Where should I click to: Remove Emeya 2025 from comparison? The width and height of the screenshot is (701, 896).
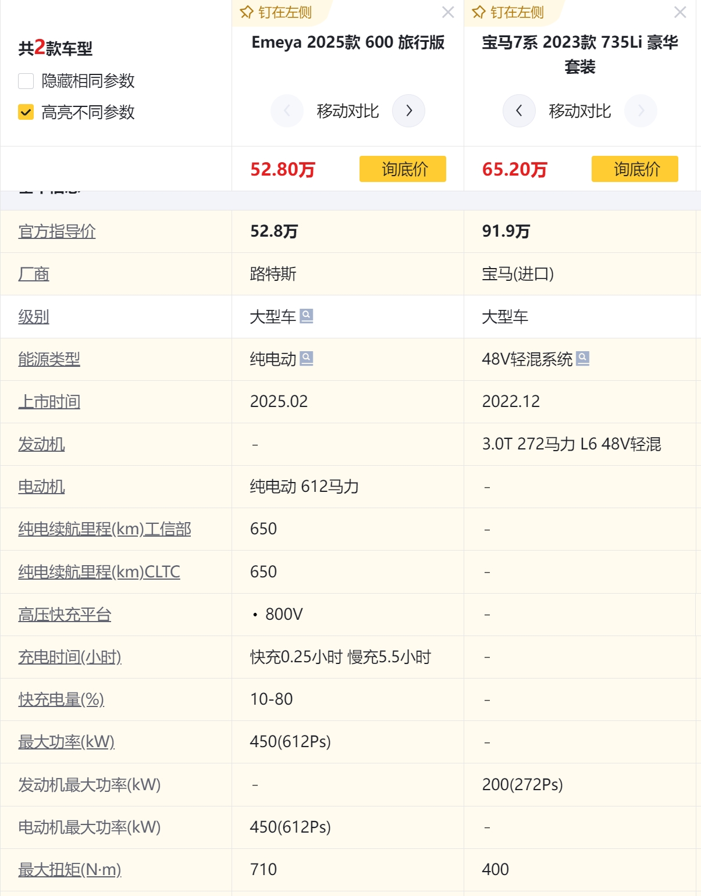(448, 12)
